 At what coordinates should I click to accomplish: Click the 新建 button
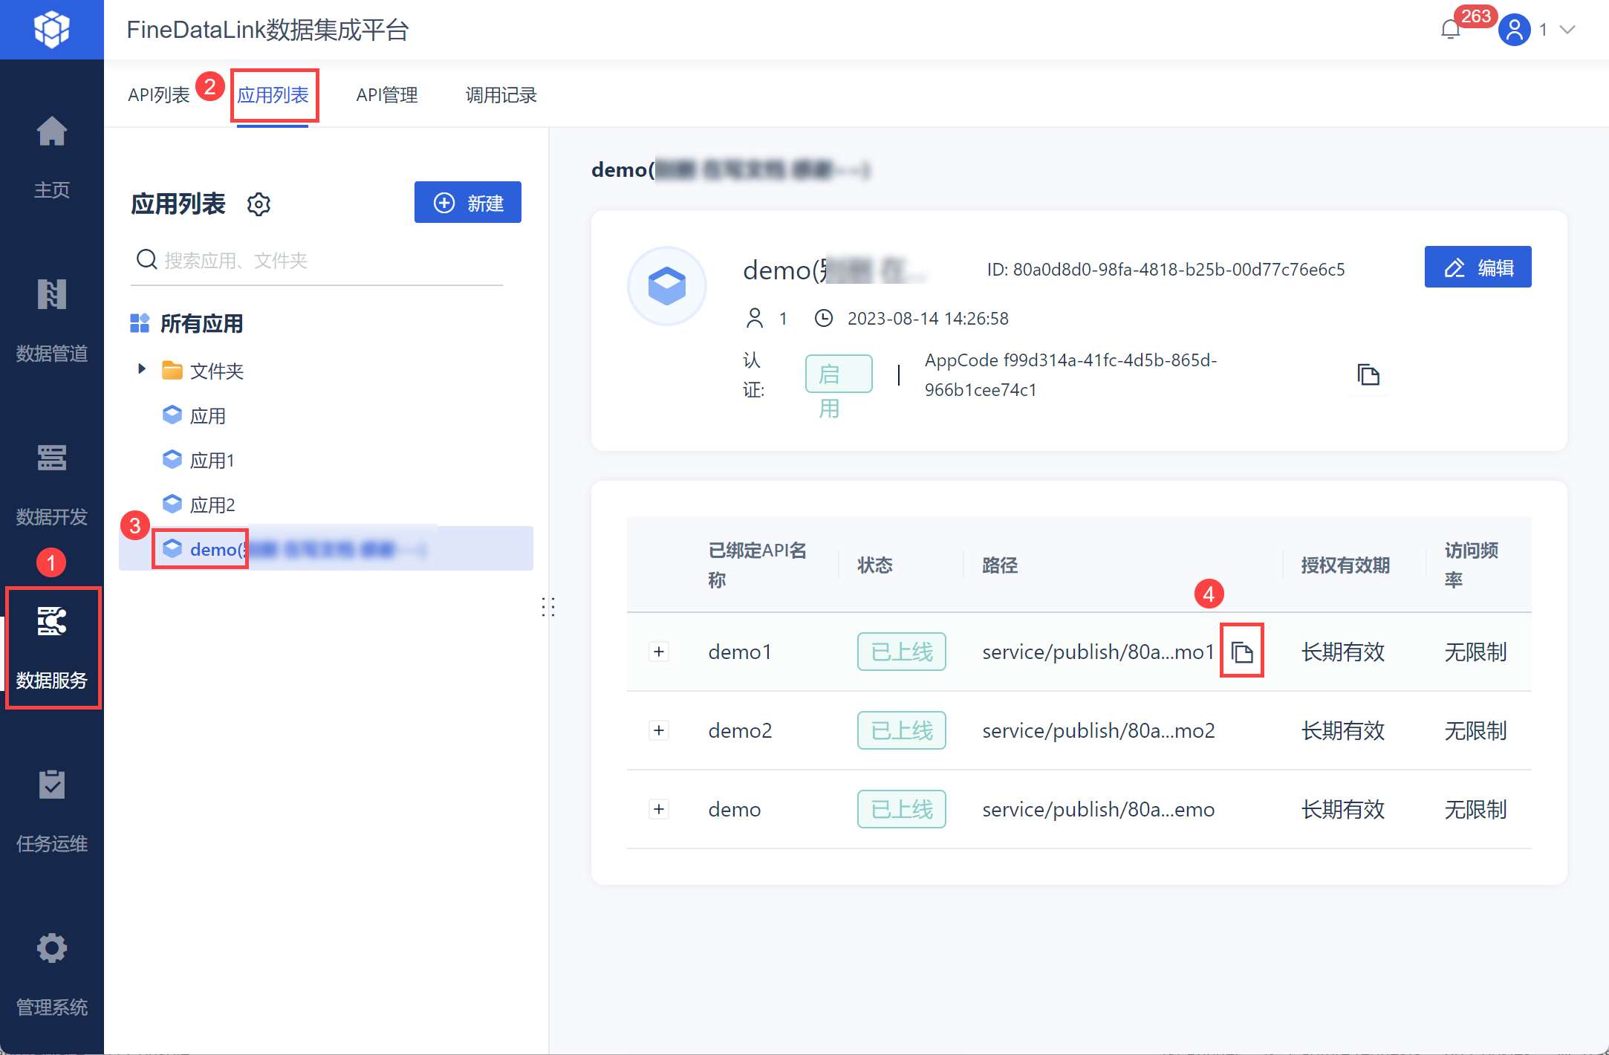(x=468, y=202)
